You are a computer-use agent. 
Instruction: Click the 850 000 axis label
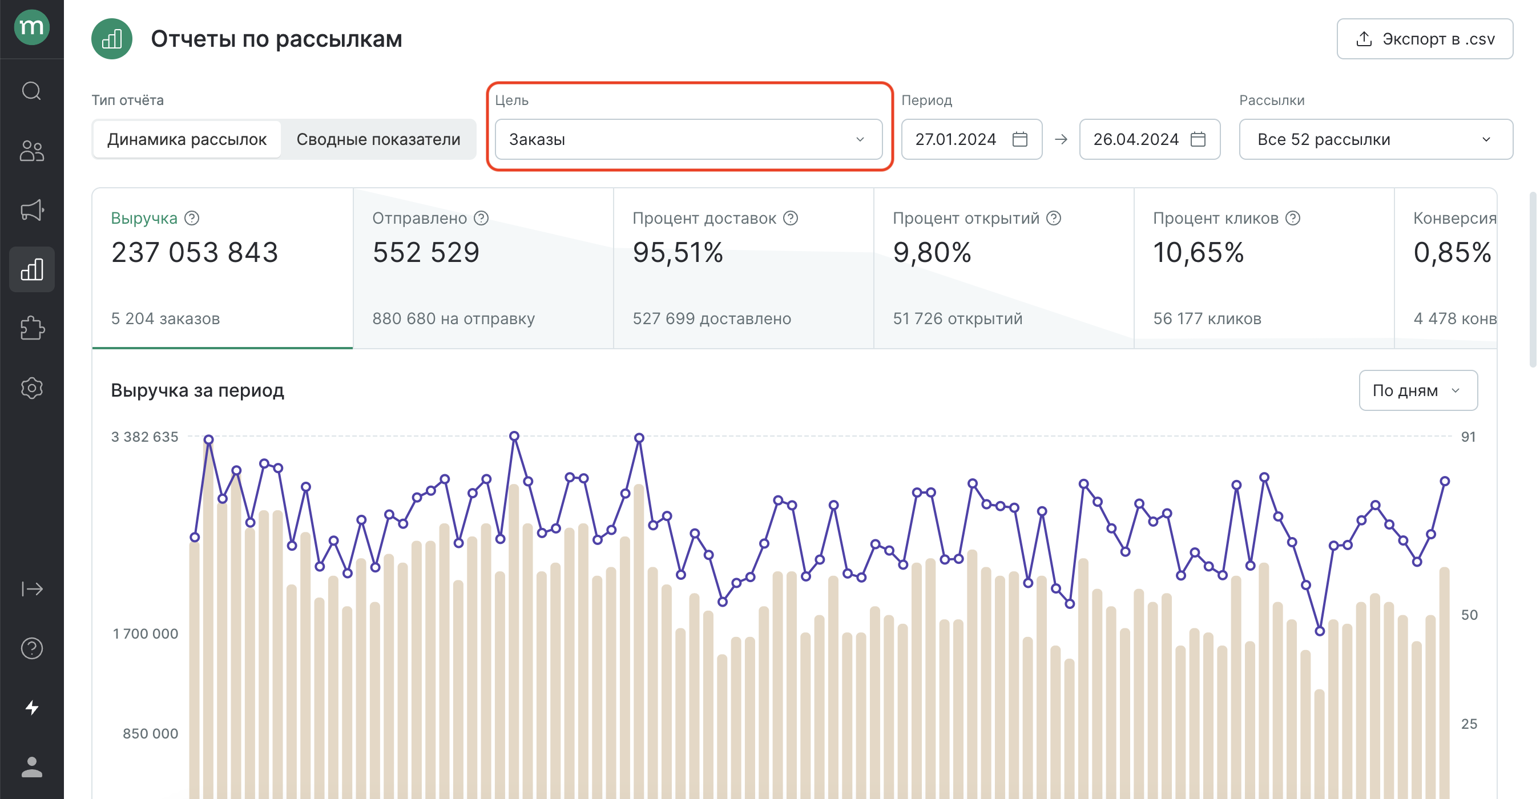pyautogui.click(x=151, y=733)
